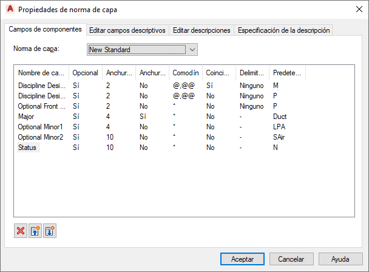Select the Status component row
Image resolution: width=369 pixels, height=272 pixels.
click(x=28, y=148)
